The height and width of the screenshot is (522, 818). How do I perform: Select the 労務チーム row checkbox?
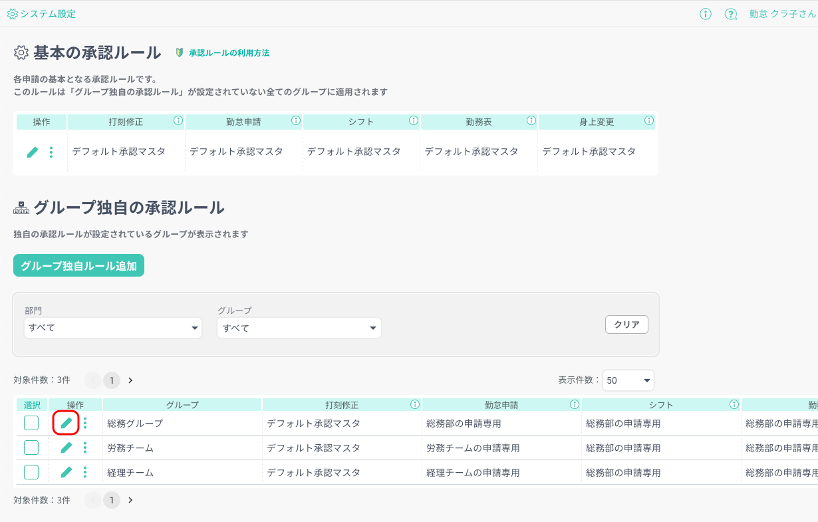click(31, 448)
